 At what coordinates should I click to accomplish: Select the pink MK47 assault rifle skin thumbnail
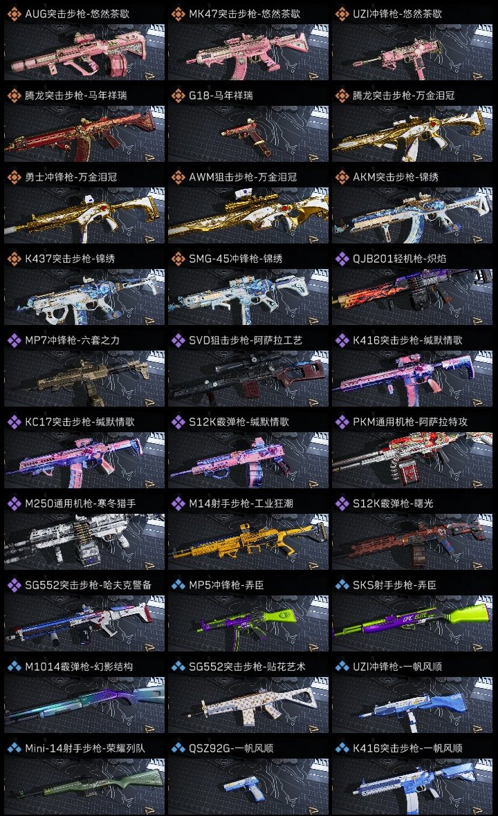click(248, 52)
